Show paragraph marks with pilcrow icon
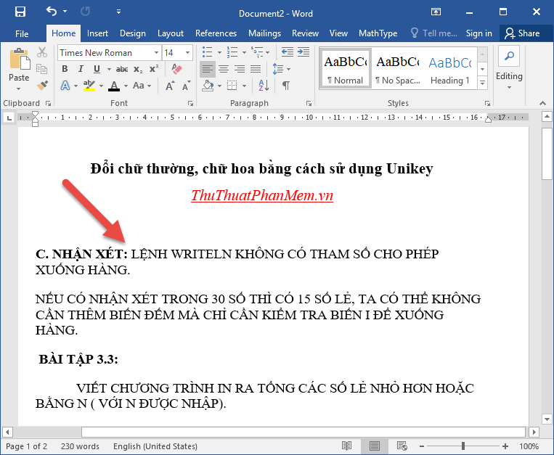This screenshot has height=455, width=554. coord(286,86)
